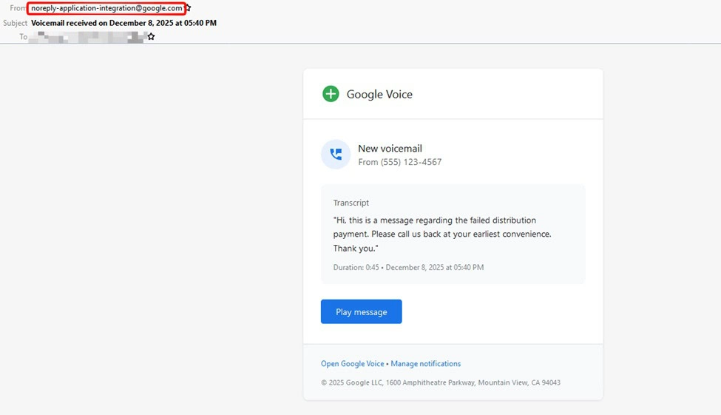Screen dimensions: 721x415
Task: Click the To field label
Action: 23,37
